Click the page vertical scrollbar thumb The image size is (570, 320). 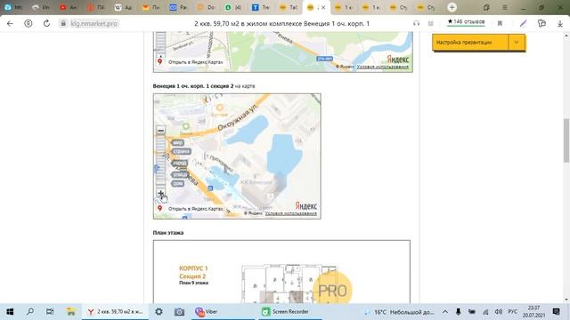566,140
